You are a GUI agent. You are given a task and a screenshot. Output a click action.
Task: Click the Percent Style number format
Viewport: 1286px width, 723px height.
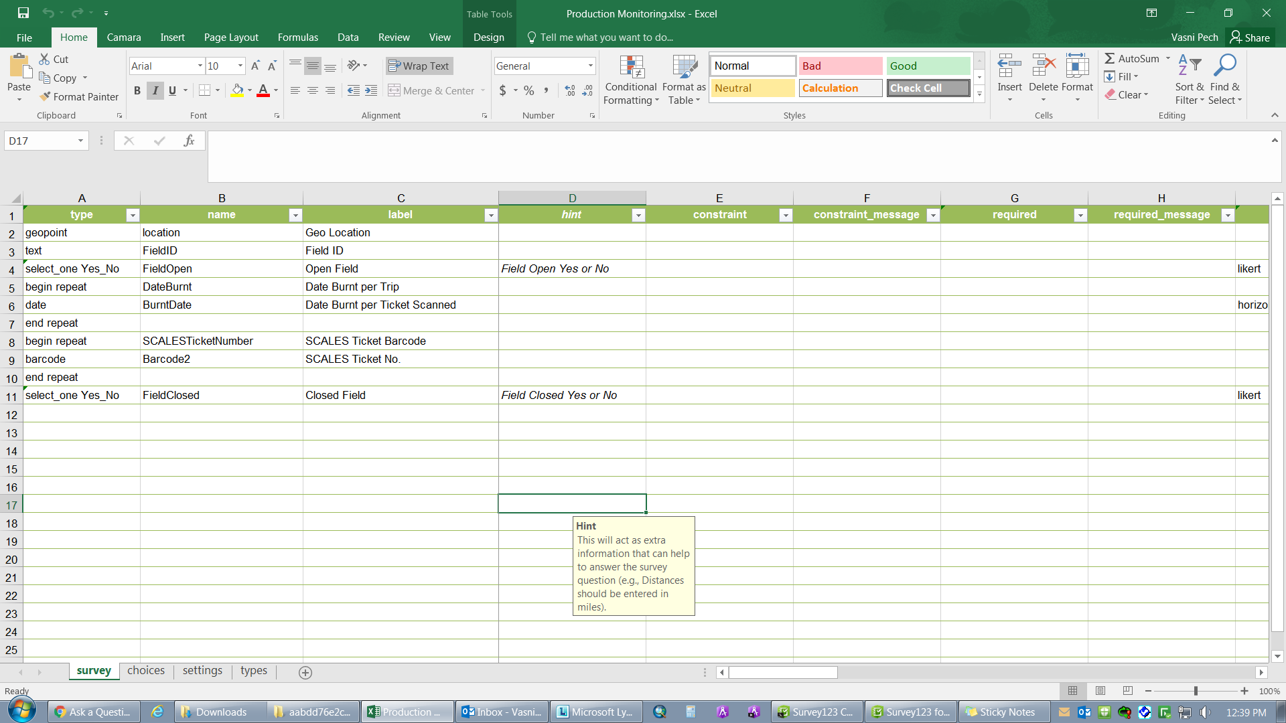[529, 90]
